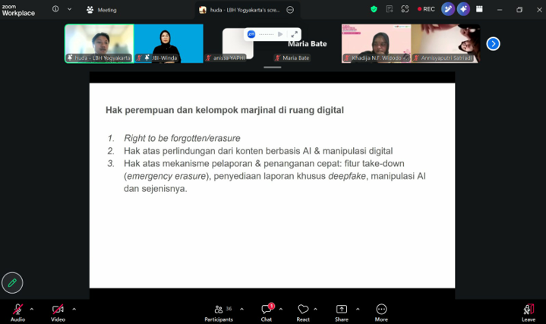
Task: Expand the Chat options caret
Action: [281, 309]
